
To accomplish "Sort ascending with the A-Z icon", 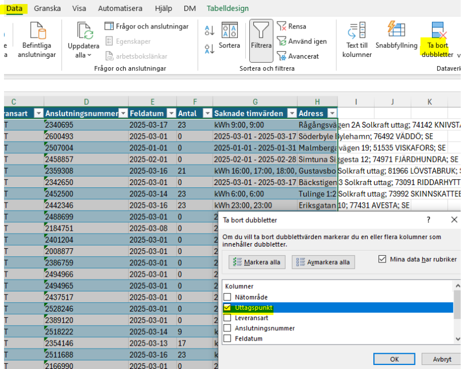I will [209, 30].
